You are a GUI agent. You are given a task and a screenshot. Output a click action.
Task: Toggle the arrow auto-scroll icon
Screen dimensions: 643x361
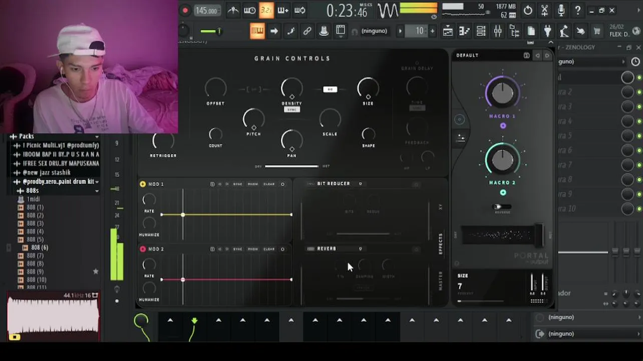[x=274, y=31]
